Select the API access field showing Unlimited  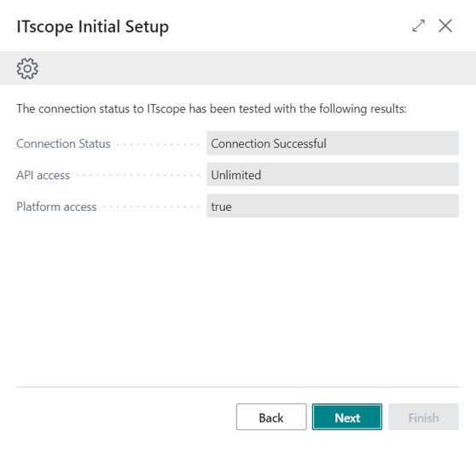(x=333, y=174)
